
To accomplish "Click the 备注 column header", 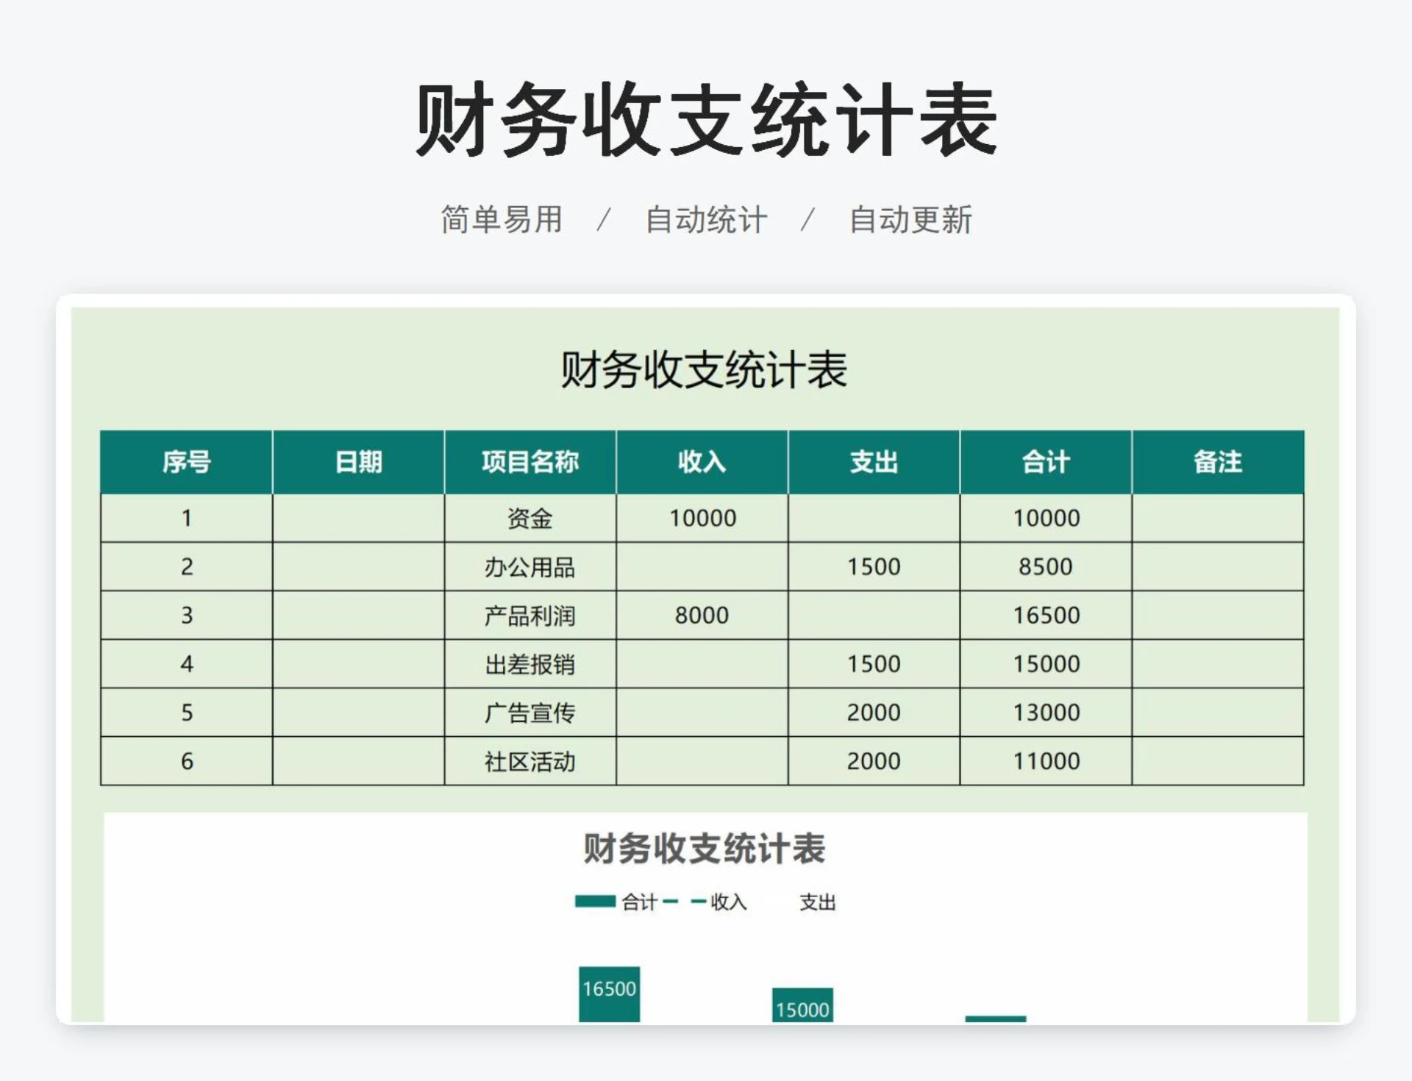I will click(x=1217, y=462).
